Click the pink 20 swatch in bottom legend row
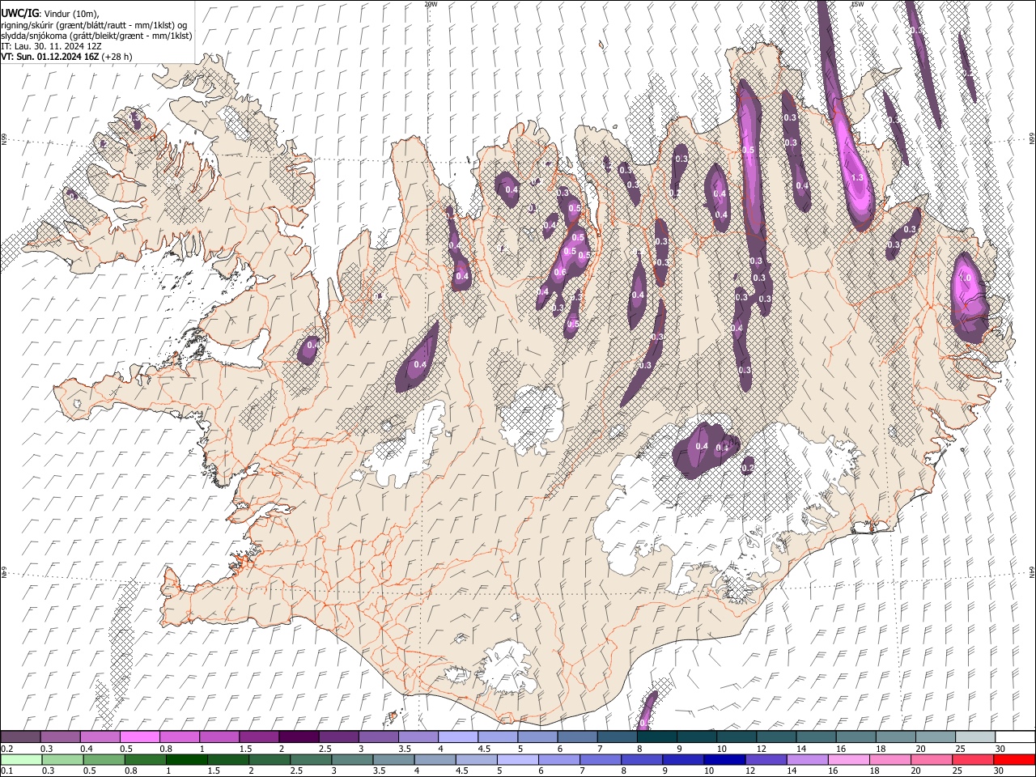The width and height of the screenshot is (1036, 777). coord(932,760)
